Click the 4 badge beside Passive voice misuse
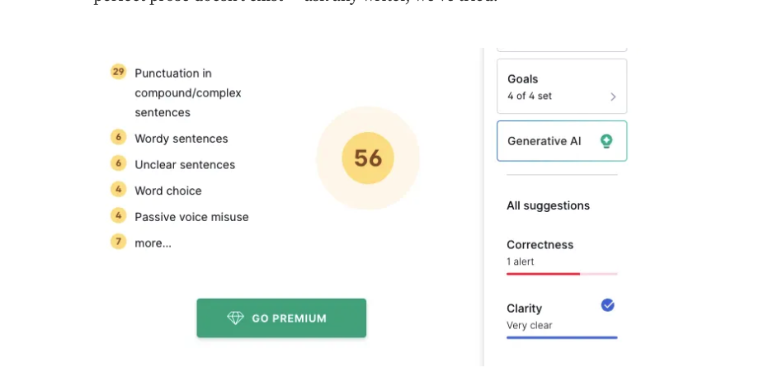 pyautogui.click(x=118, y=216)
